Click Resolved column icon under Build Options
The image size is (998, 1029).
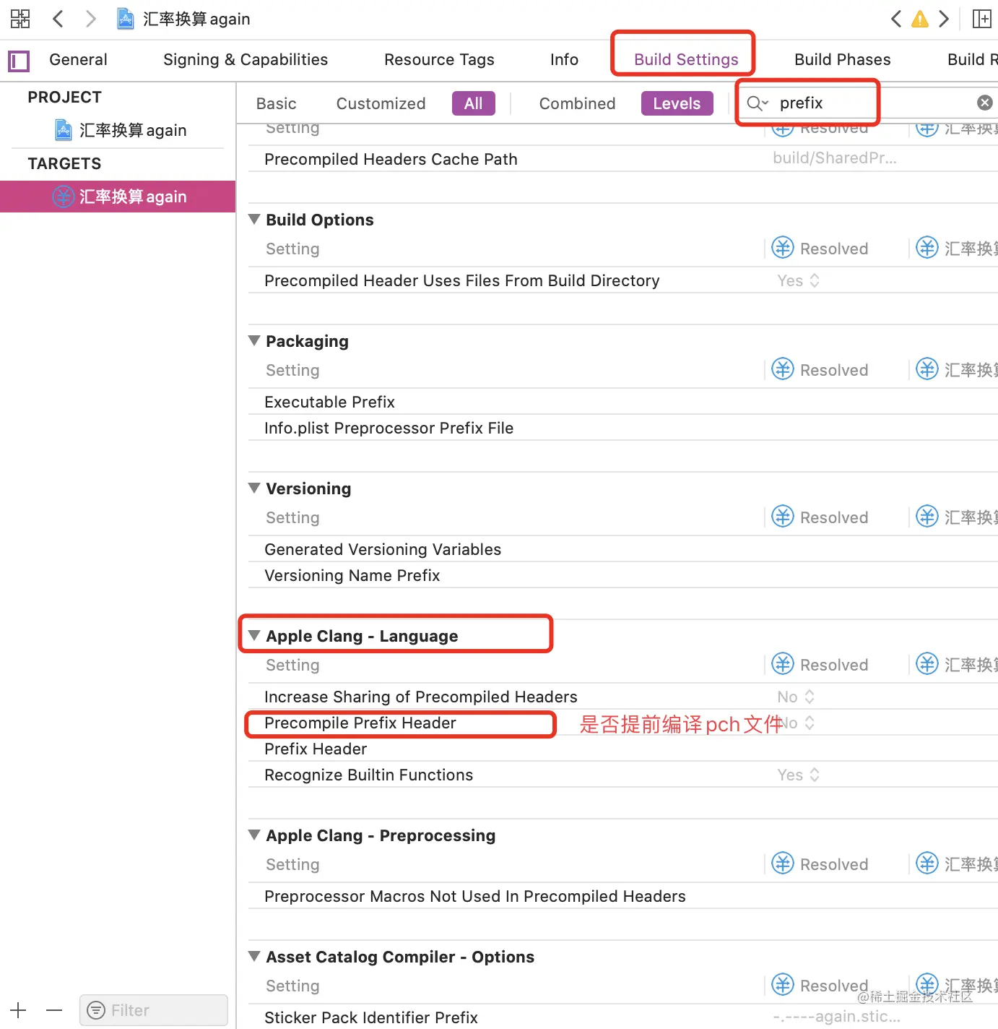tap(783, 248)
